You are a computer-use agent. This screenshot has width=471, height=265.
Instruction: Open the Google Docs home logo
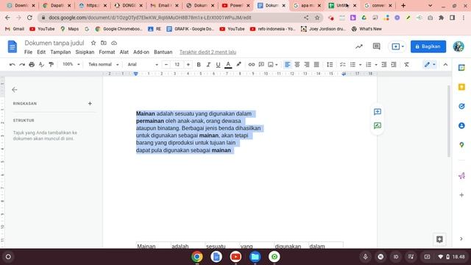click(x=13, y=46)
